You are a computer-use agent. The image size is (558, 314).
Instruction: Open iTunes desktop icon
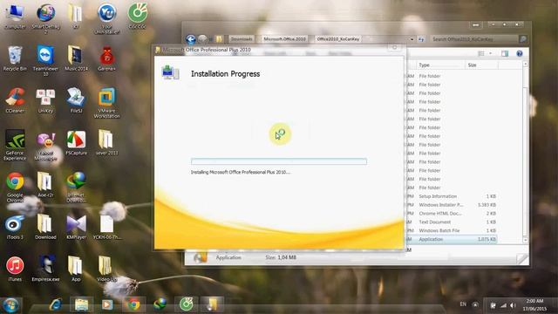[15, 269]
